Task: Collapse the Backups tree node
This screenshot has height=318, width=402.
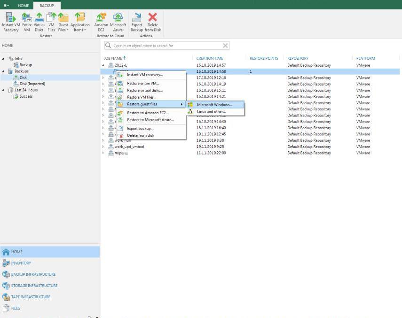Action: click(3, 71)
